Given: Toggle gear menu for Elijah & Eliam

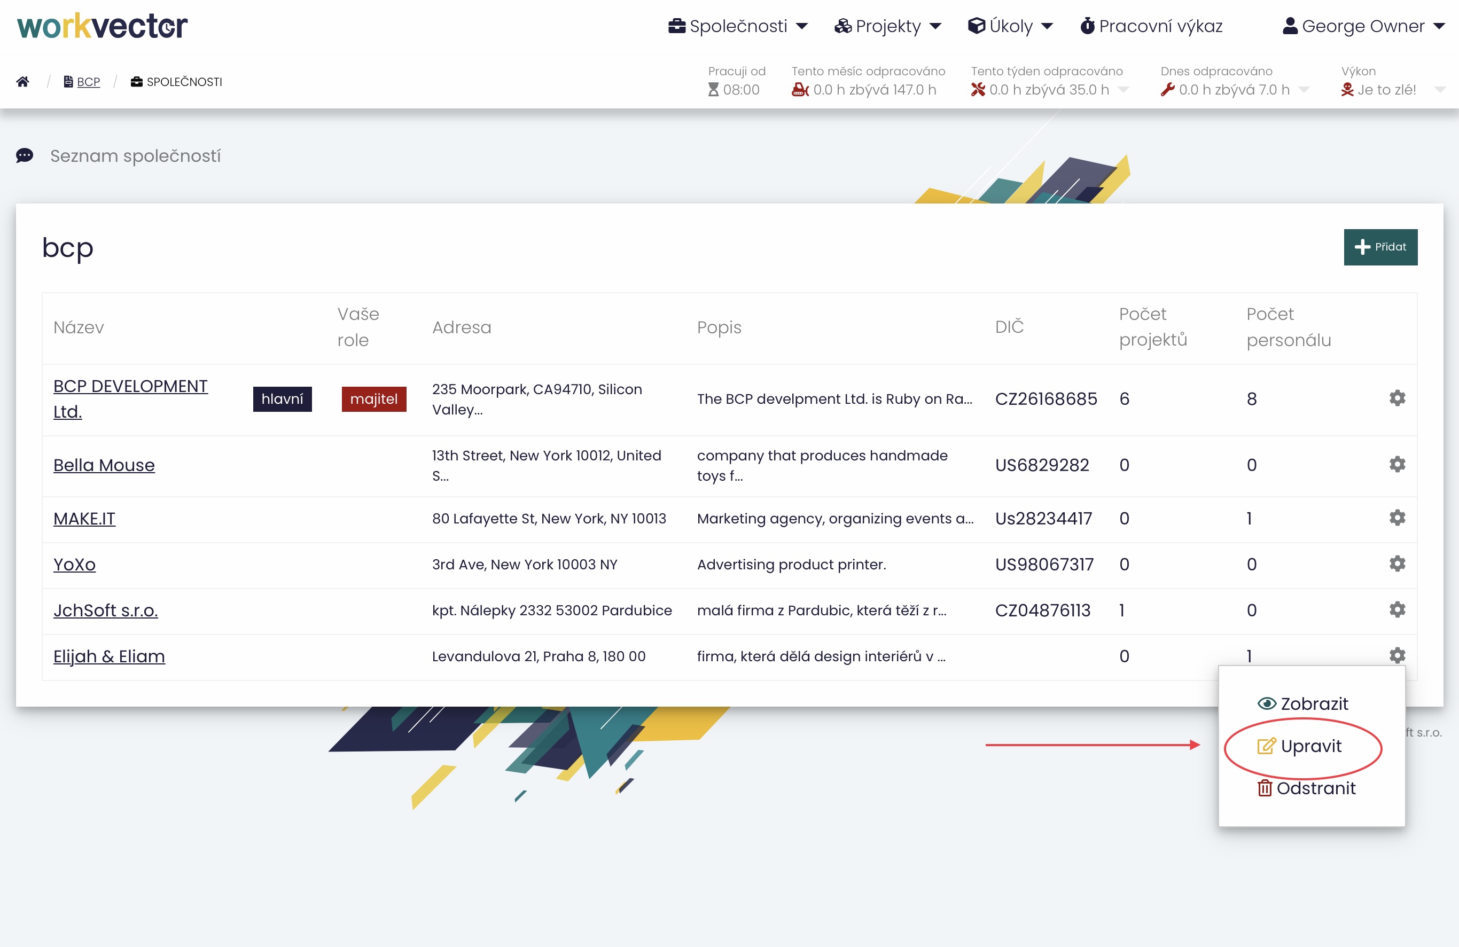Looking at the screenshot, I should click(1396, 655).
